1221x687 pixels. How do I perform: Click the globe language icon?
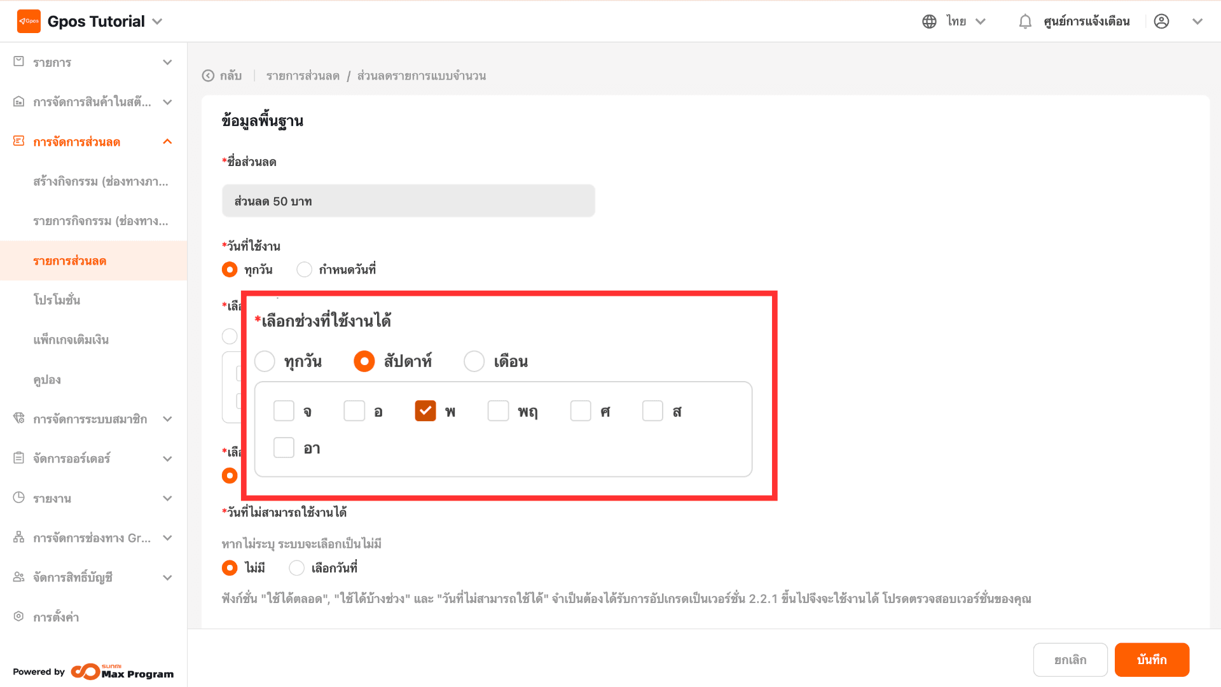929,22
